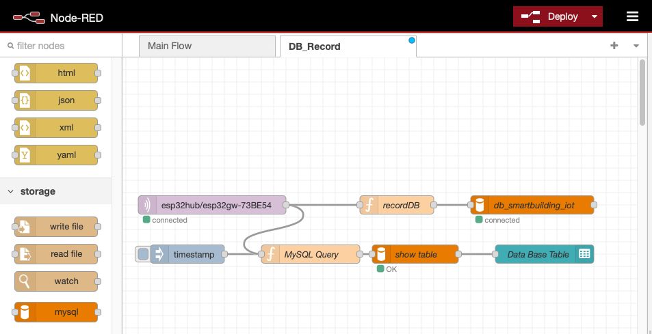Viewport: 652px width, 334px height.
Task: Click output port of esp32hub node
Action: 286,205
